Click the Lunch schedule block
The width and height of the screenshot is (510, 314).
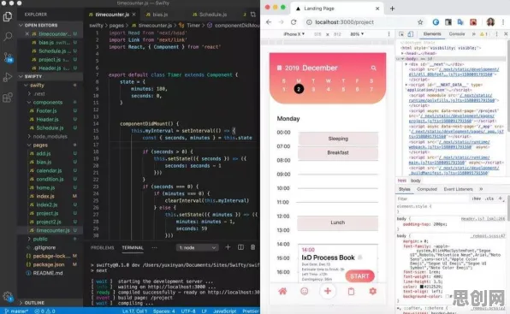tap(338, 222)
